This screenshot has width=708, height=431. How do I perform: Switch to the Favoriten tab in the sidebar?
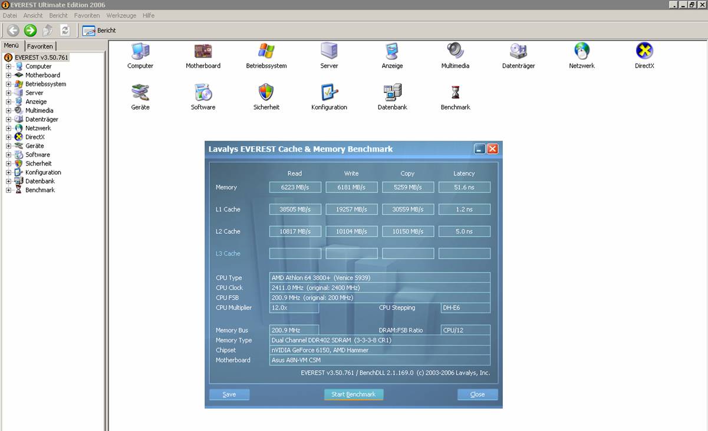40,46
